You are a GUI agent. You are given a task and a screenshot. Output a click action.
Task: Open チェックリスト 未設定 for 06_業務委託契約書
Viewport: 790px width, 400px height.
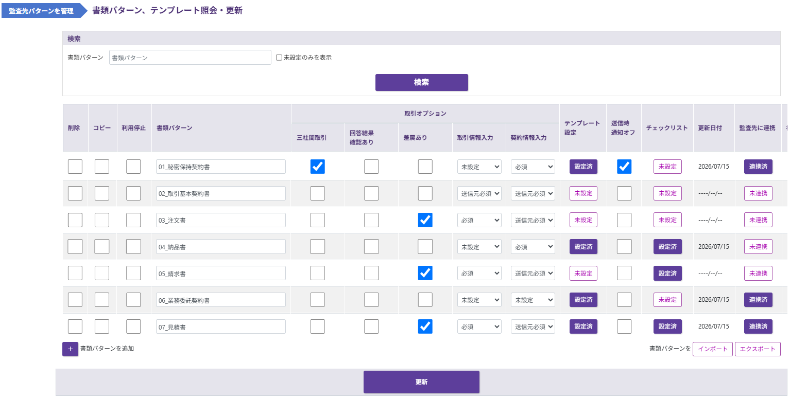(x=667, y=300)
